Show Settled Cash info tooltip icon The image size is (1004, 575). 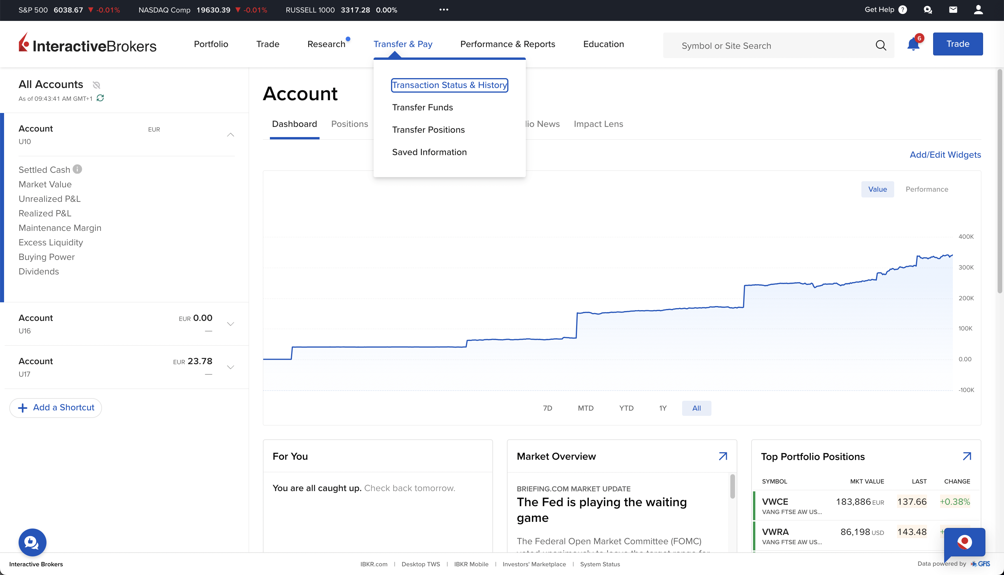pyautogui.click(x=77, y=169)
